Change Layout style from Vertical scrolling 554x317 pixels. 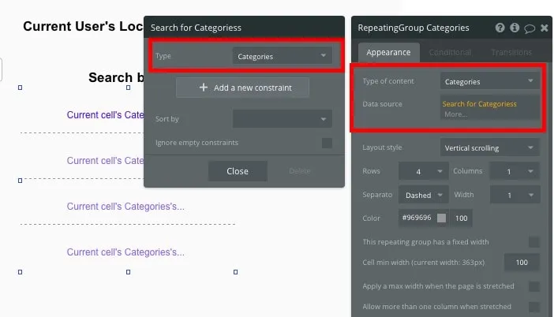[489, 147]
